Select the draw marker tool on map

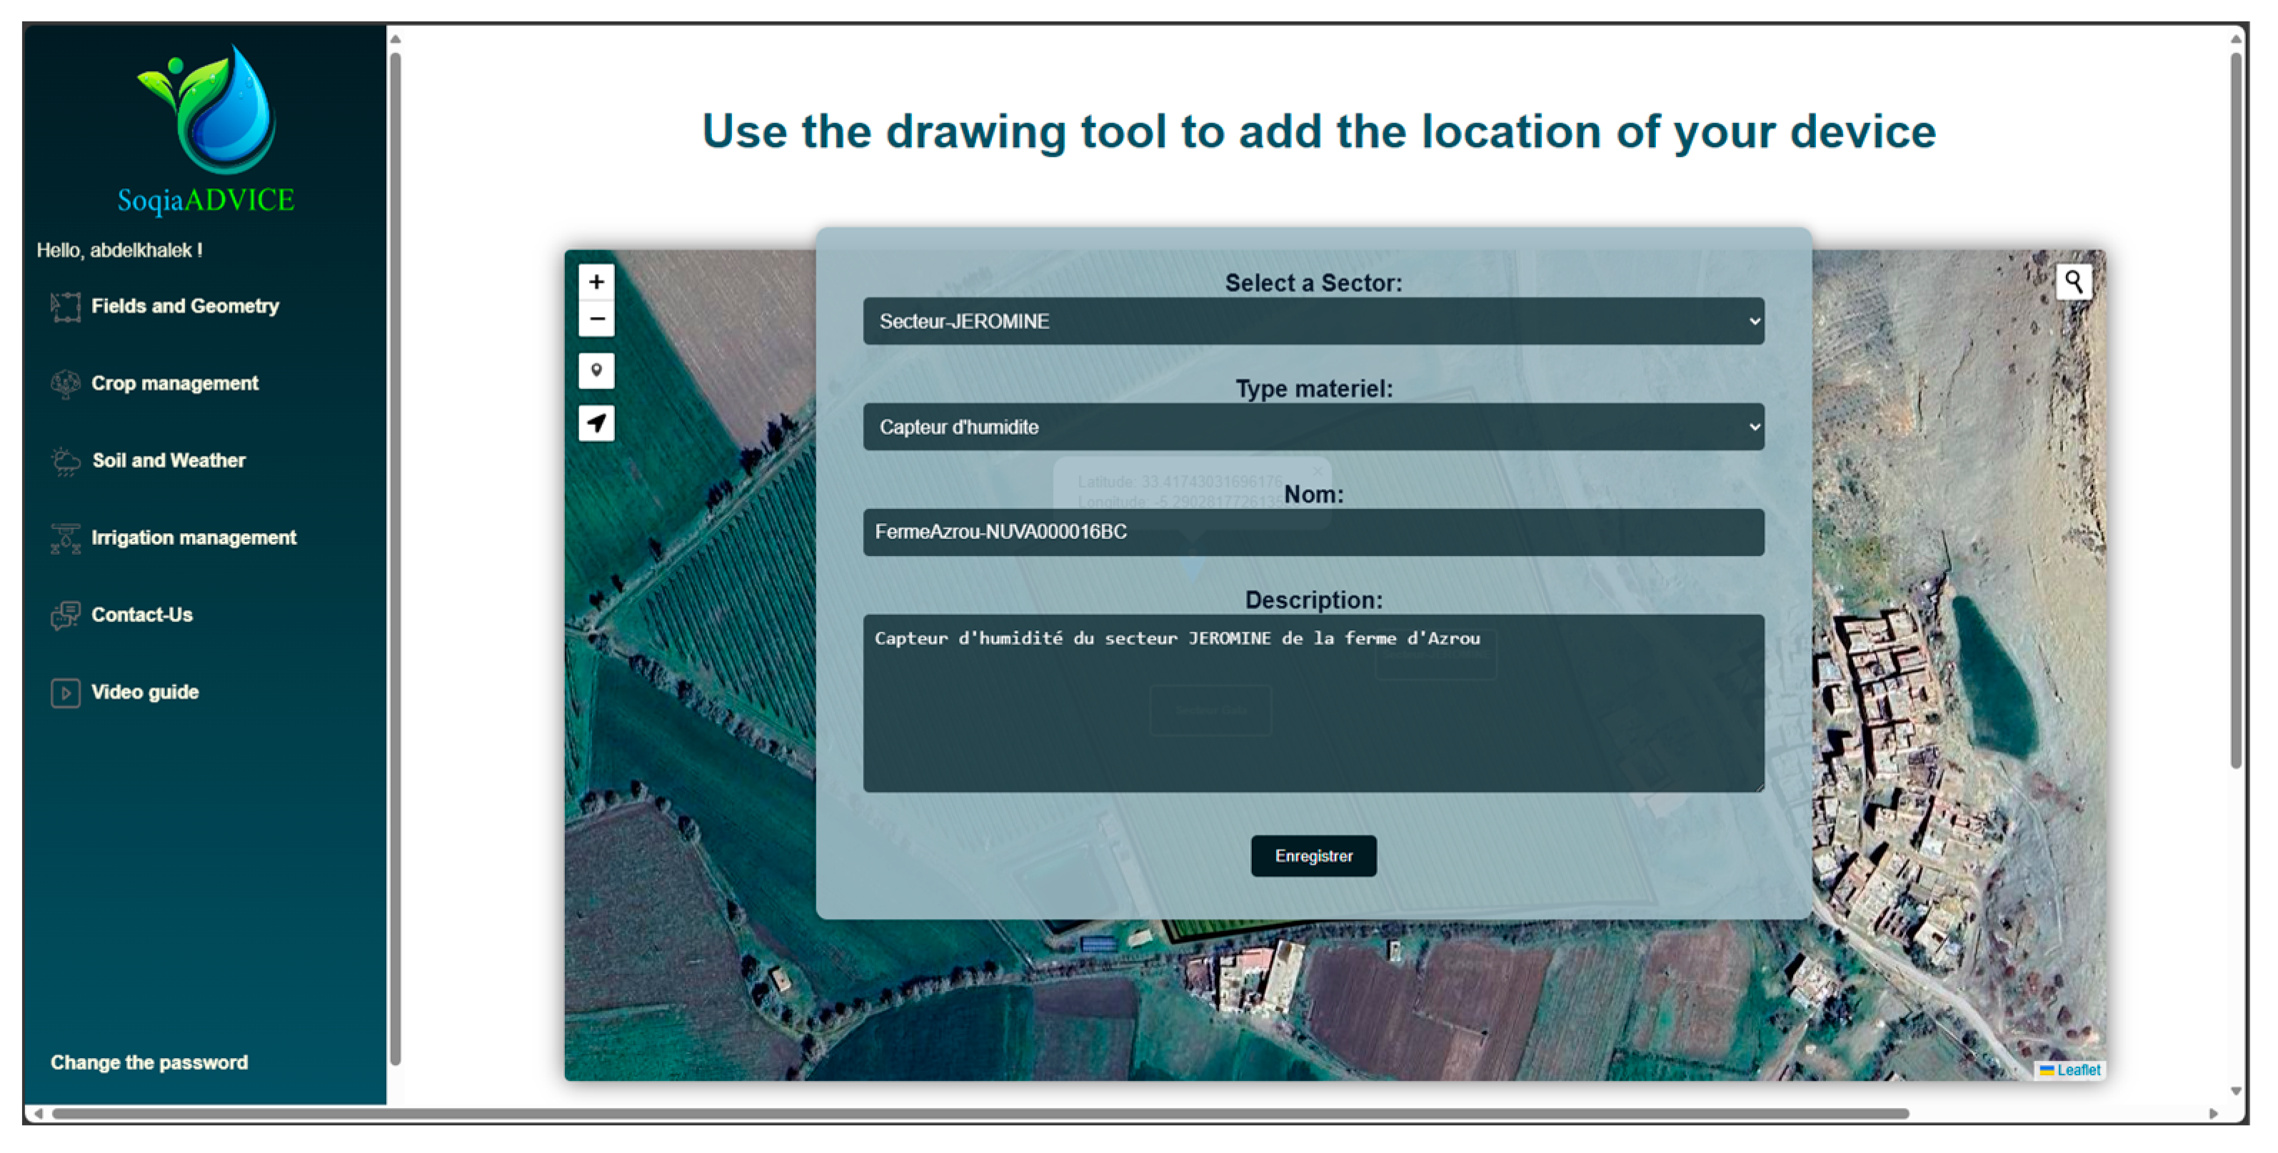(x=596, y=371)
